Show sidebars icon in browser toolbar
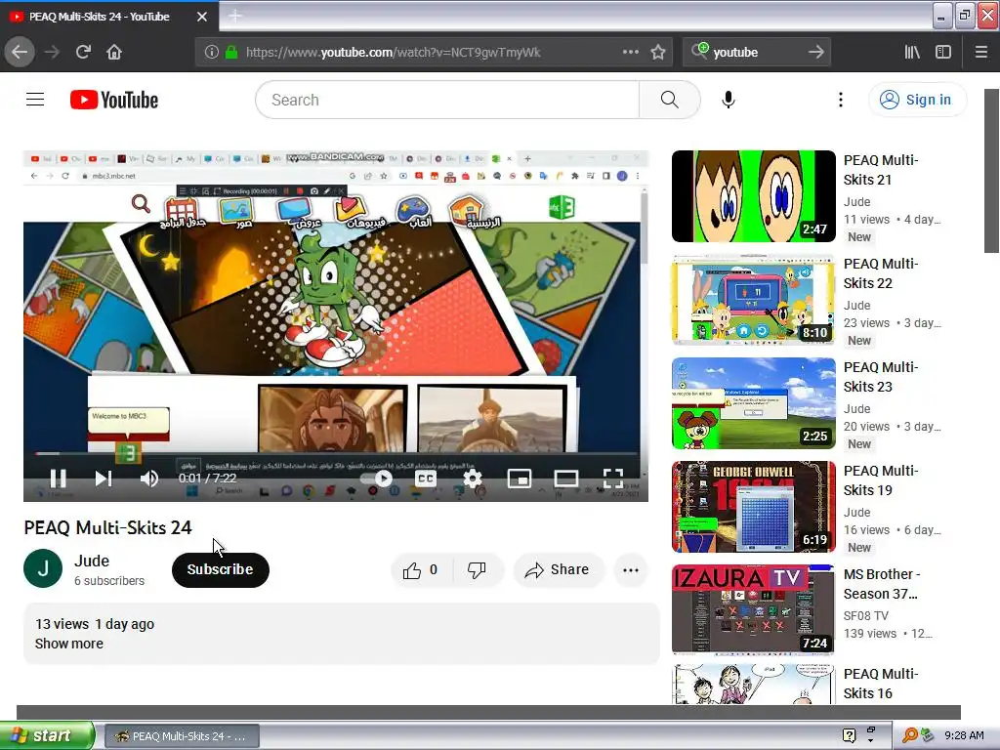 point(943,53)
